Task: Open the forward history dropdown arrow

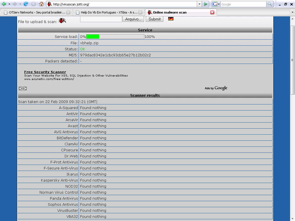Action: (x=20, y=4)
